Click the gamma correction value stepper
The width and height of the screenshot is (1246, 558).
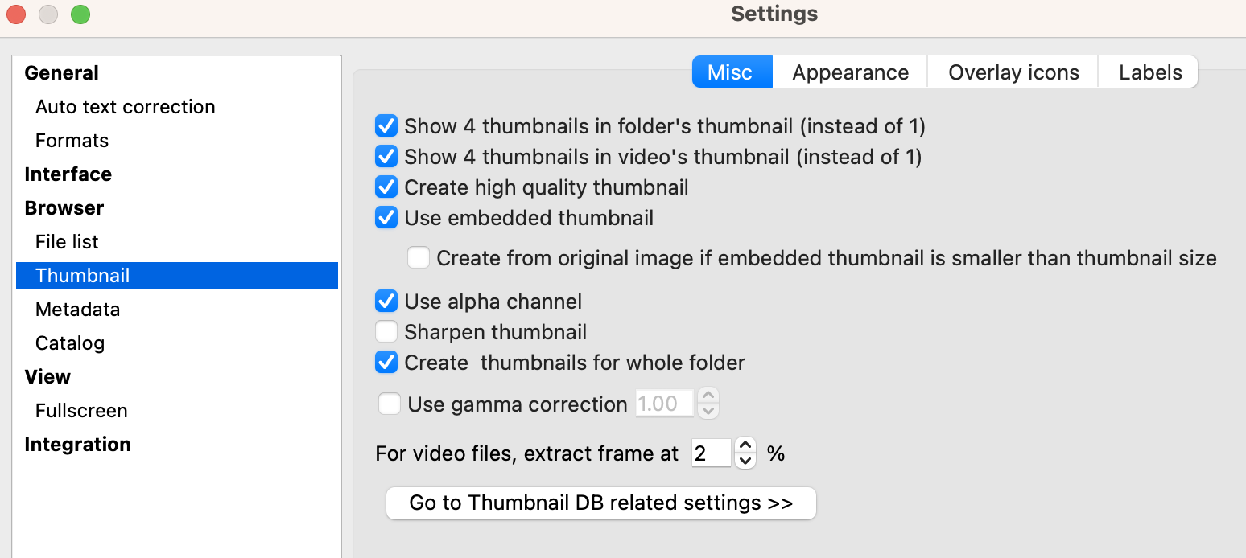[x=708, y=404]
